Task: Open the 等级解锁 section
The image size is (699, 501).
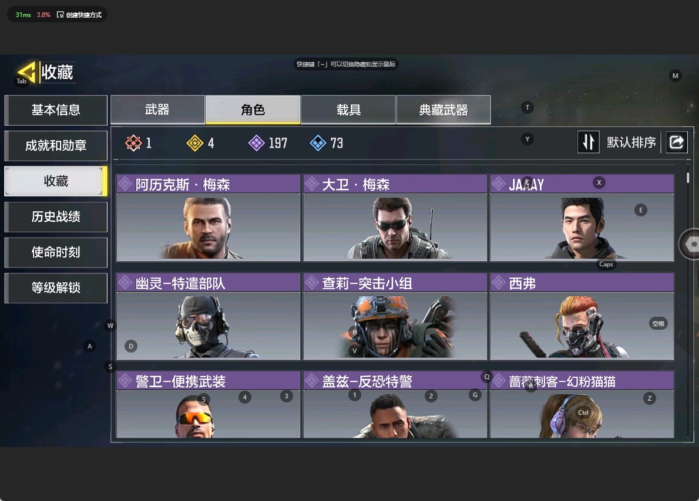Action: 56,288
